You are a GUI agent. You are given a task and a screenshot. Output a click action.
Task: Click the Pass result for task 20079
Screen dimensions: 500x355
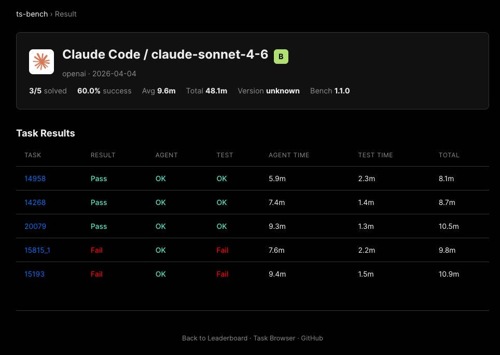(99, 226)
